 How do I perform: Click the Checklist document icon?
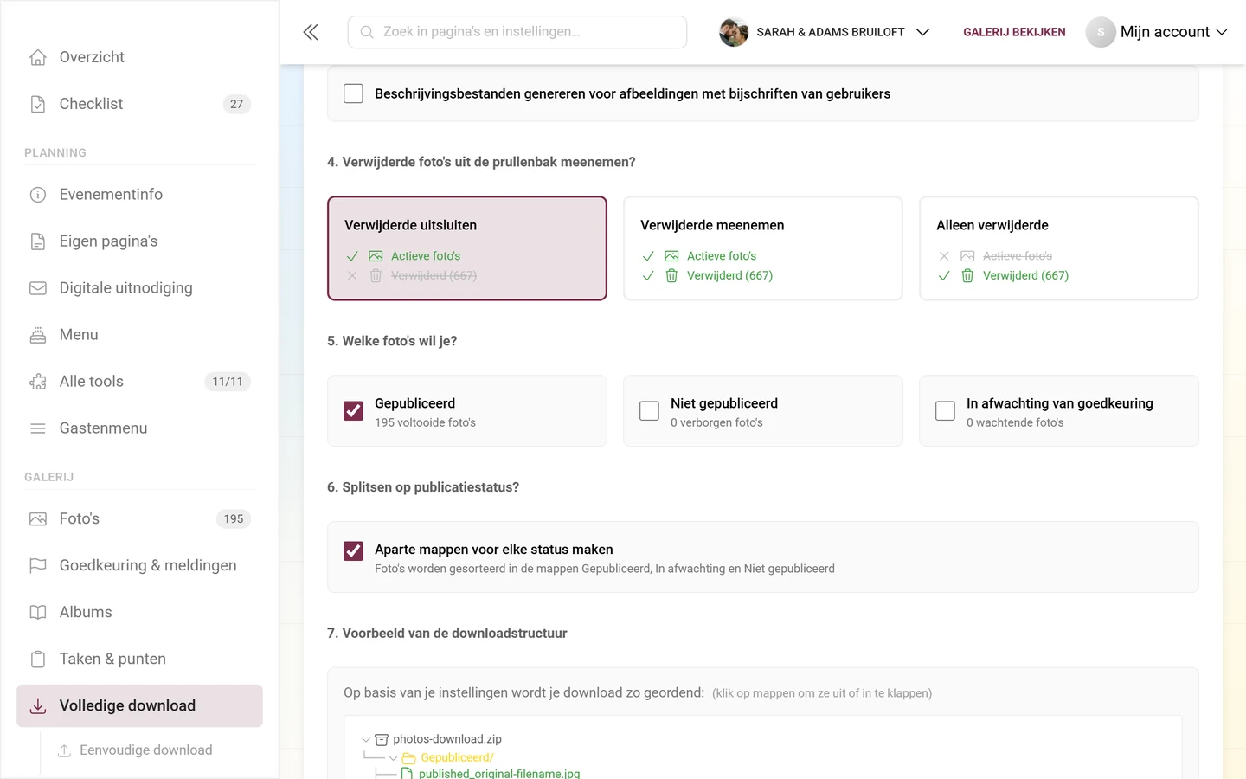[x=38, y=104]
